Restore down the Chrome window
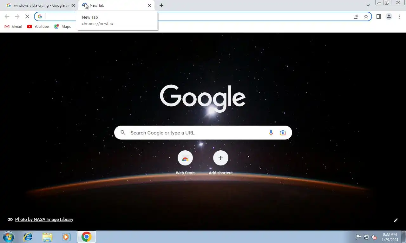406x243 pixels. tap(387, 3)
